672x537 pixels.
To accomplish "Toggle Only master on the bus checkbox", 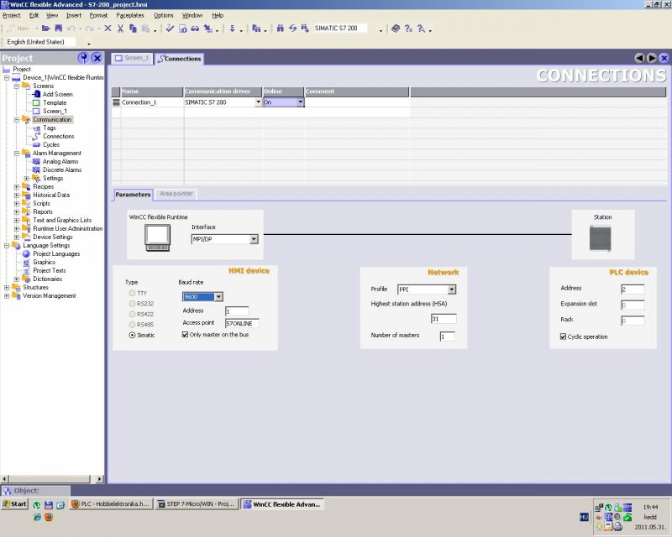I will coord(185,335).
